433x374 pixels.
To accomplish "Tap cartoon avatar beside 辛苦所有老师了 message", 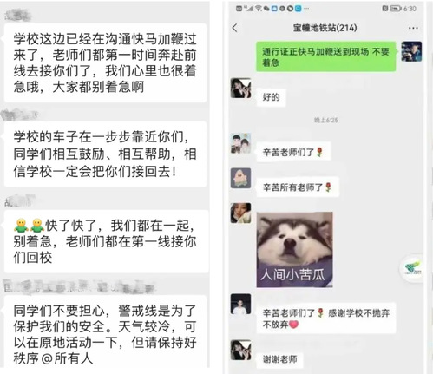I will [240, 178].
